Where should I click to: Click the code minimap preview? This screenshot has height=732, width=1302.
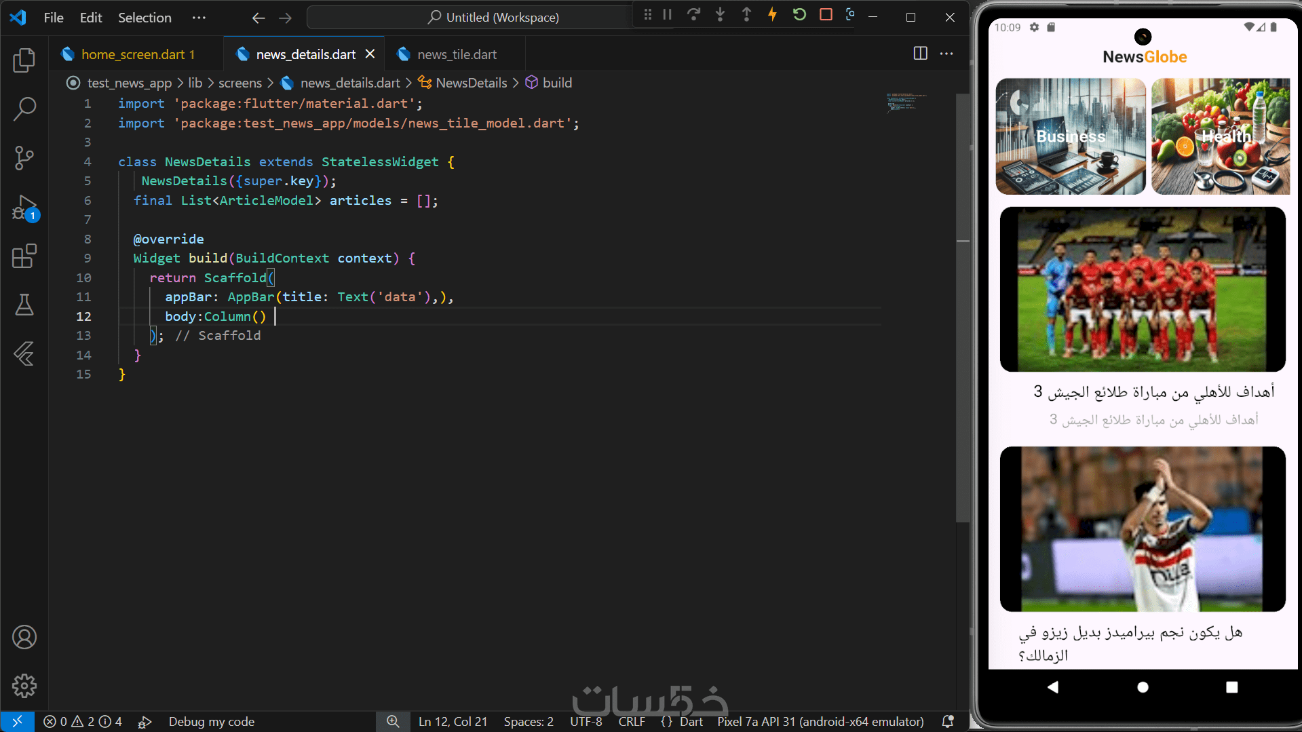tap(905, 102)
